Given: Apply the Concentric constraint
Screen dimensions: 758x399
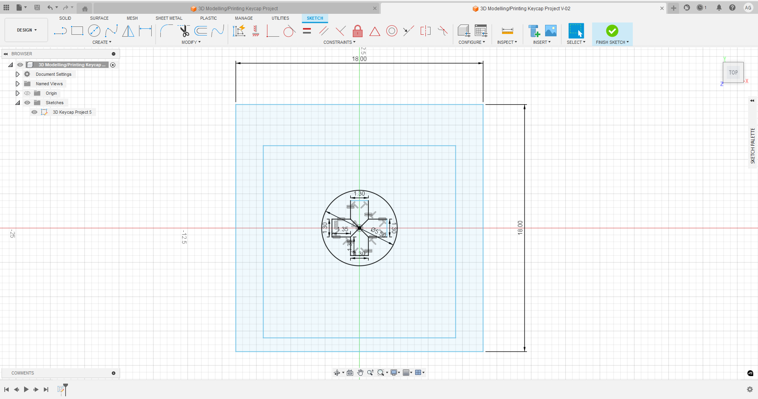Looking at the screenshot, I should tap(391, 31).
